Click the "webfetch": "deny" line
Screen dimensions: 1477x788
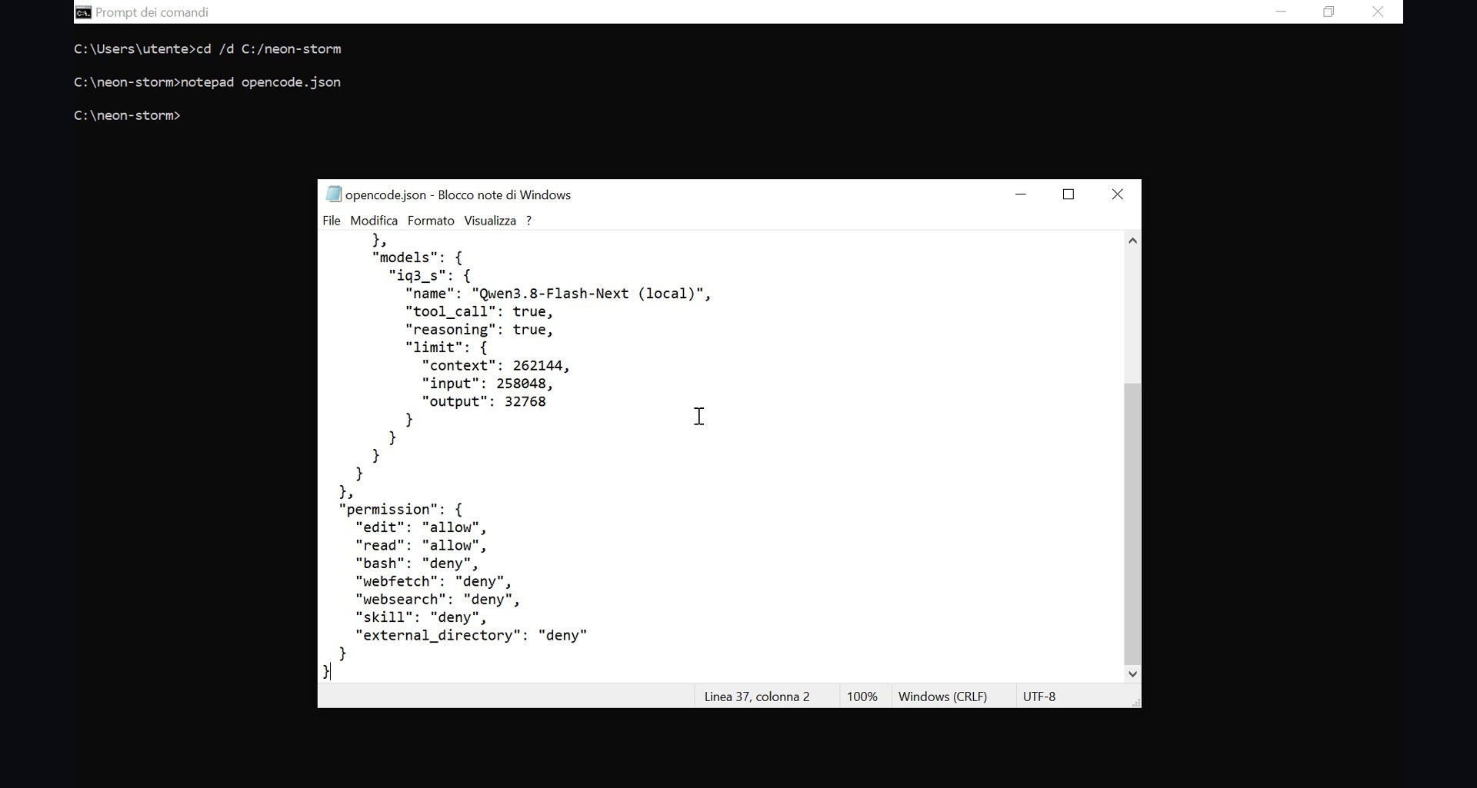pyautogui.click(x=433, y=582)
